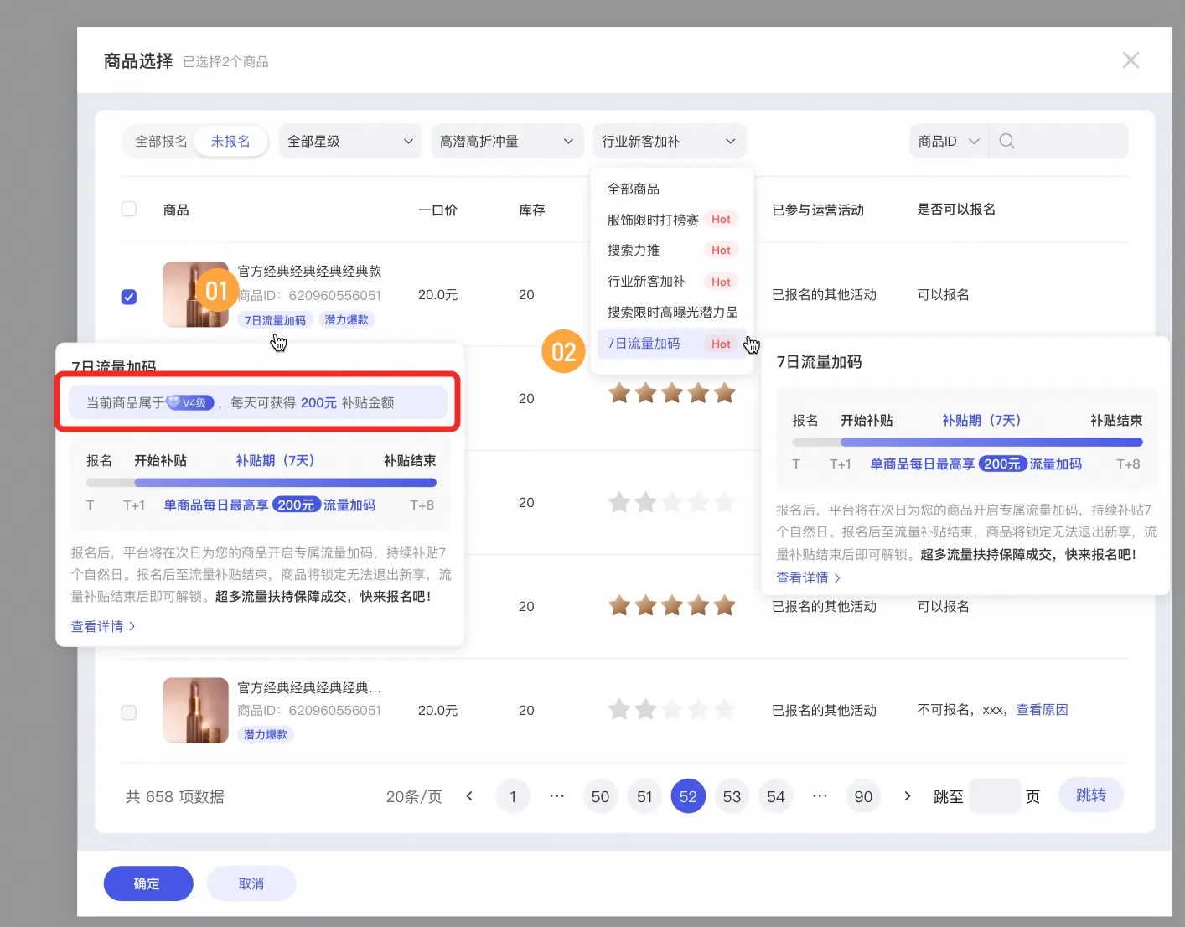Click current page 52
This screenshot has width=1185, height=927.
[x=688, y=796]
